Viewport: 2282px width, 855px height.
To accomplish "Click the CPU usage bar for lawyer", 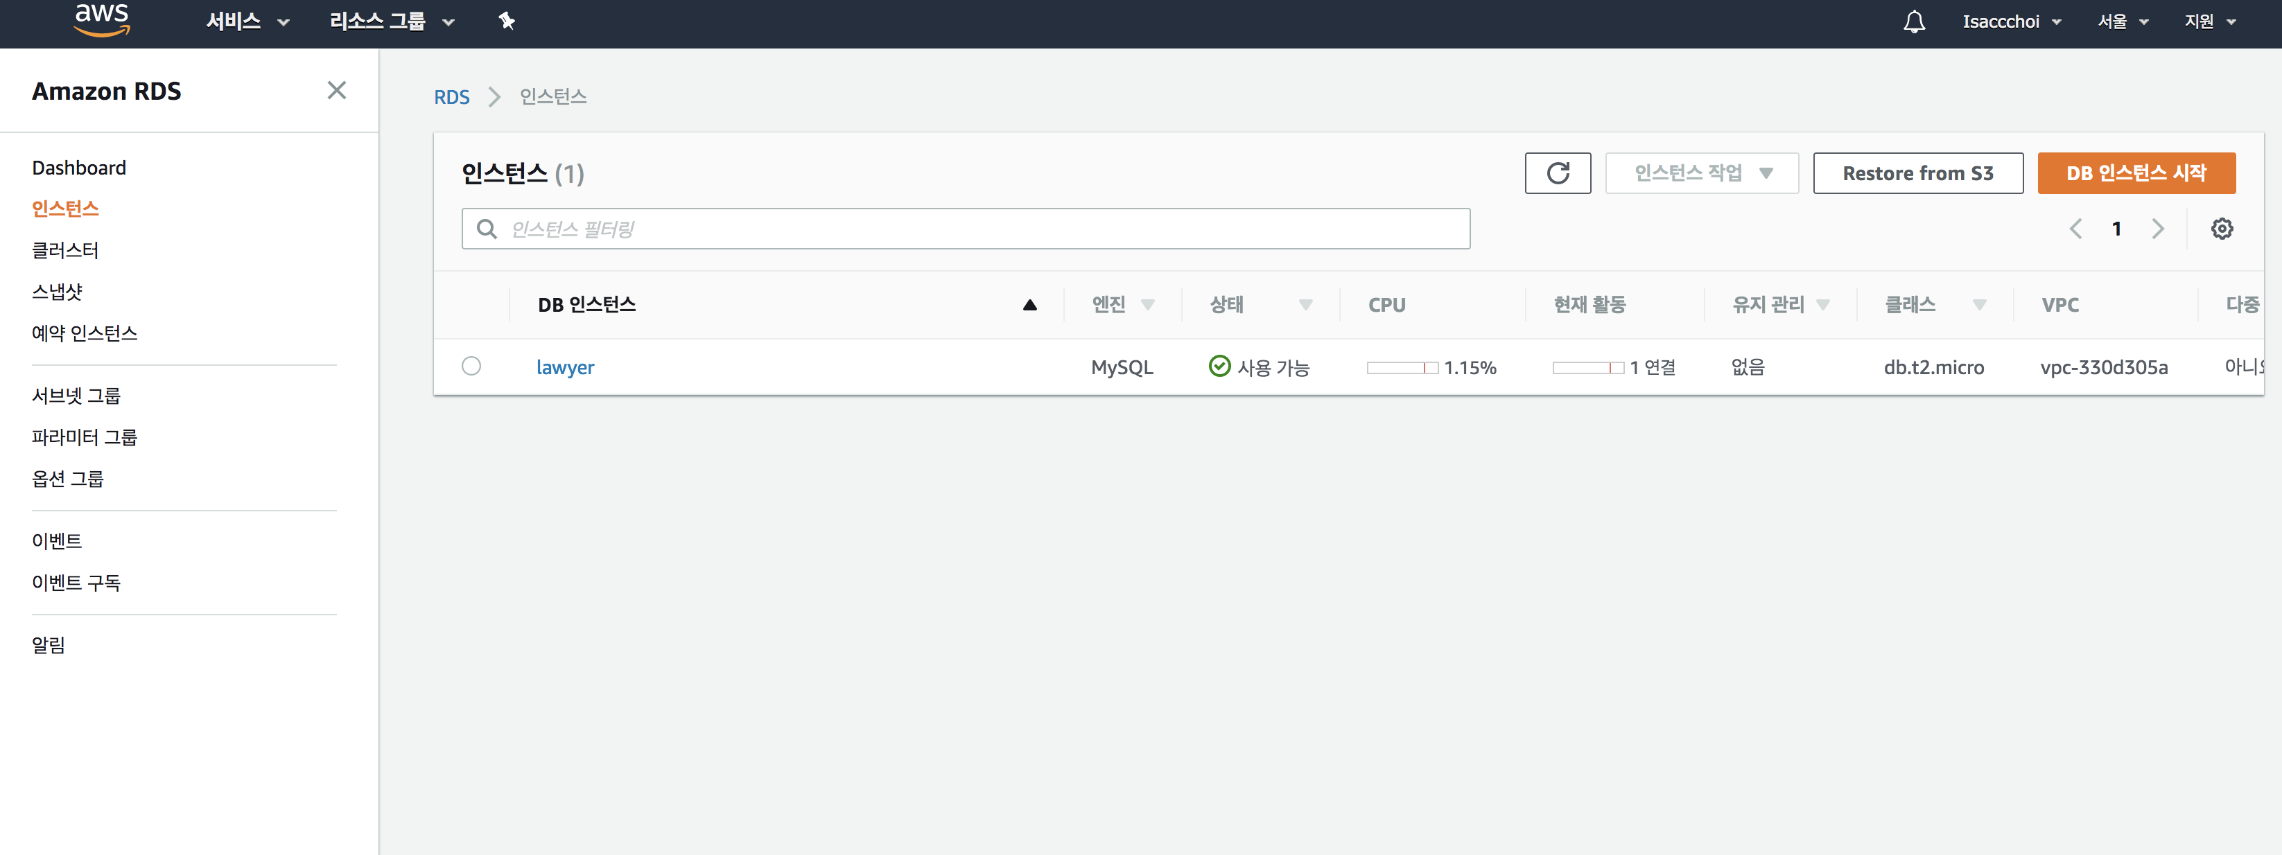I will 1402,367.
